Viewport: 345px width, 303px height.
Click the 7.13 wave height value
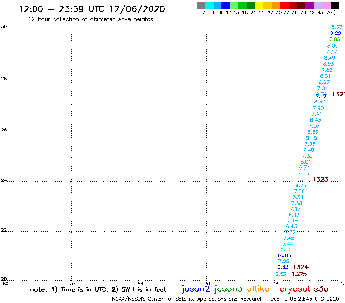point(304,173)
